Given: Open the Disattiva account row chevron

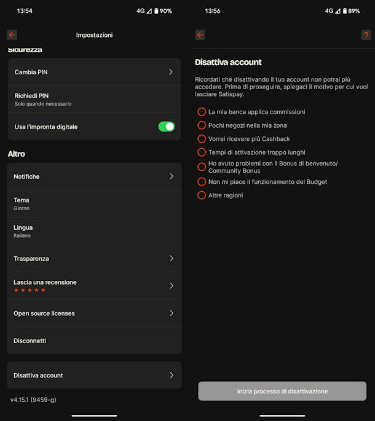Looking at the screenshot, I should click(x=171, y=375).
